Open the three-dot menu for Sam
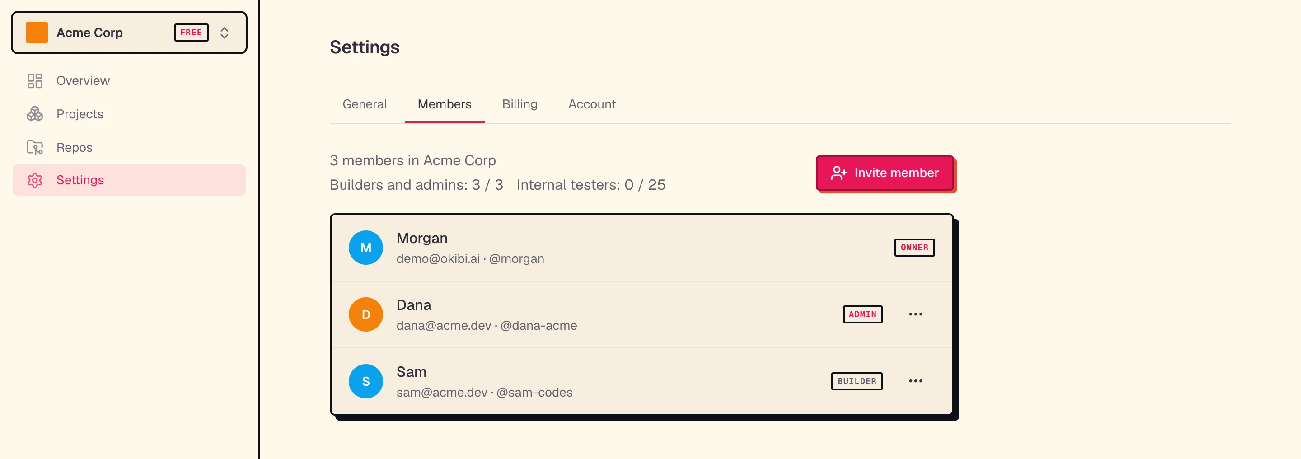 click(915, 381)
